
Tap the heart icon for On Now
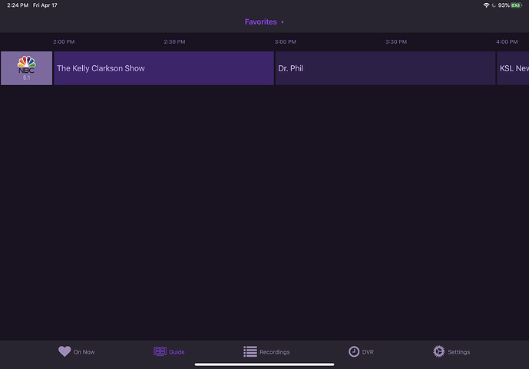coord(64,351)
